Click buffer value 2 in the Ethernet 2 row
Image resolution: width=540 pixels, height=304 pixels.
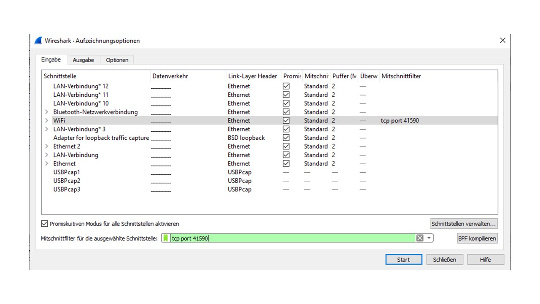(x=333, y=147)
